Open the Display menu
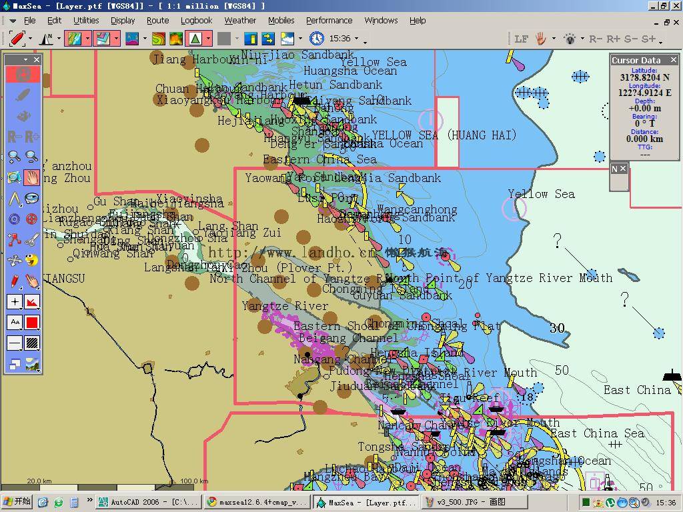 (123, 21)
